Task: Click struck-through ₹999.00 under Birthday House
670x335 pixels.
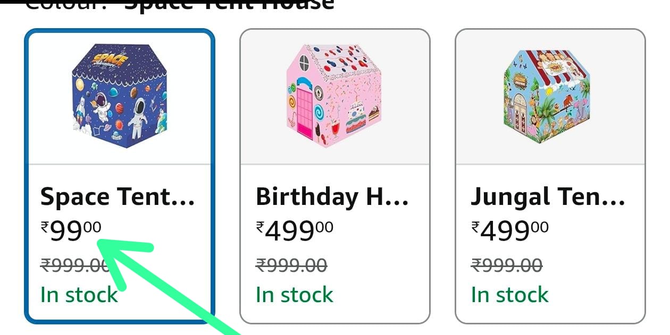Action: coord(291,265)
